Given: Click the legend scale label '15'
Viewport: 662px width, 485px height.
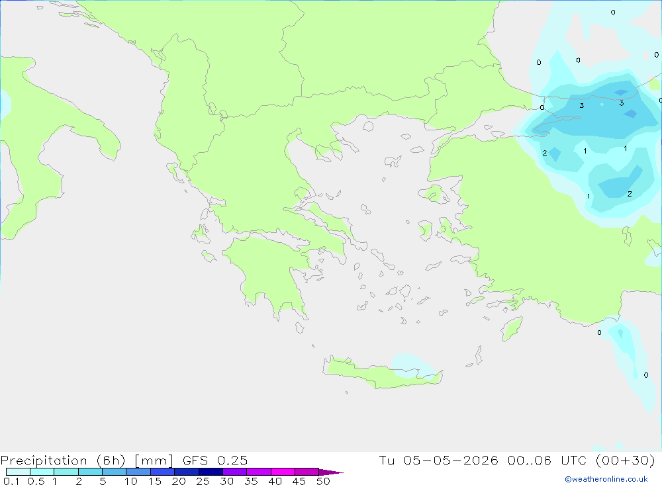Looking at the screenshot, I should tap(155, 481).
